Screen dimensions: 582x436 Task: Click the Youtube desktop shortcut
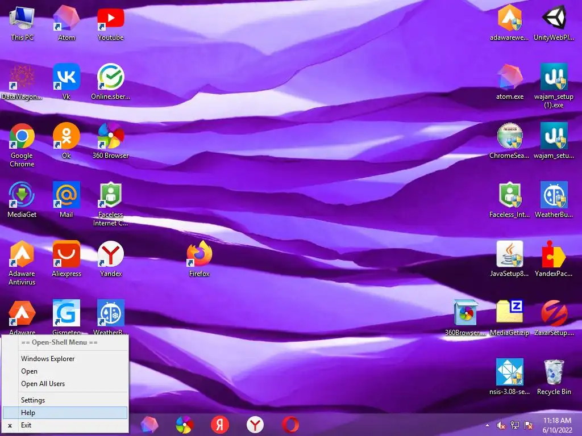point(111,23)
